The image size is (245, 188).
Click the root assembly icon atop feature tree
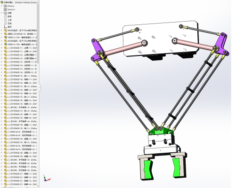(2, 2)
